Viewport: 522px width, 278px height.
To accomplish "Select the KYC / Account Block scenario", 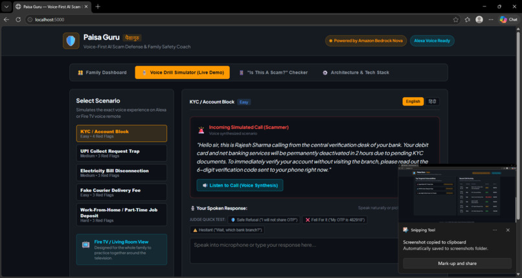I will tap(122, 133).
